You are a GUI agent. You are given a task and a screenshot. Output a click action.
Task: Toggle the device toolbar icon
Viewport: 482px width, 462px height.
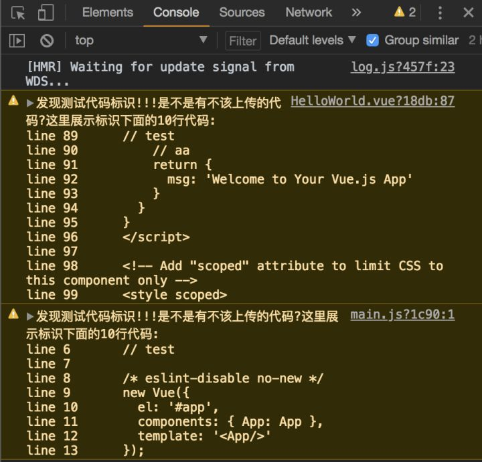46,13
